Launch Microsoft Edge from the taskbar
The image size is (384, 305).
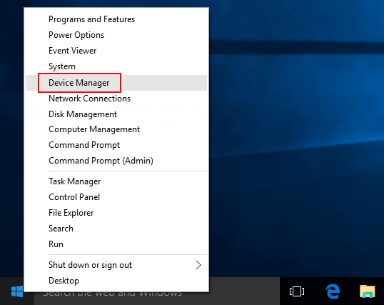point(333,291)
